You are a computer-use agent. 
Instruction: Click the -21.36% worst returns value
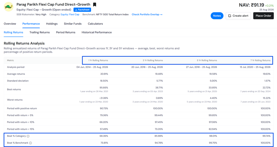[x=103, y=98]
